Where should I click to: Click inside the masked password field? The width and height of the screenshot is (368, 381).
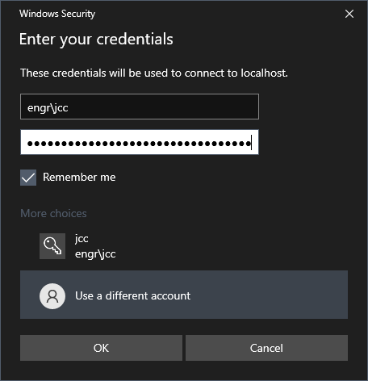coord(140,142)
